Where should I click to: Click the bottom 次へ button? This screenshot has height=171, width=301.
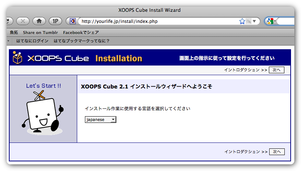tap(277, 152)
